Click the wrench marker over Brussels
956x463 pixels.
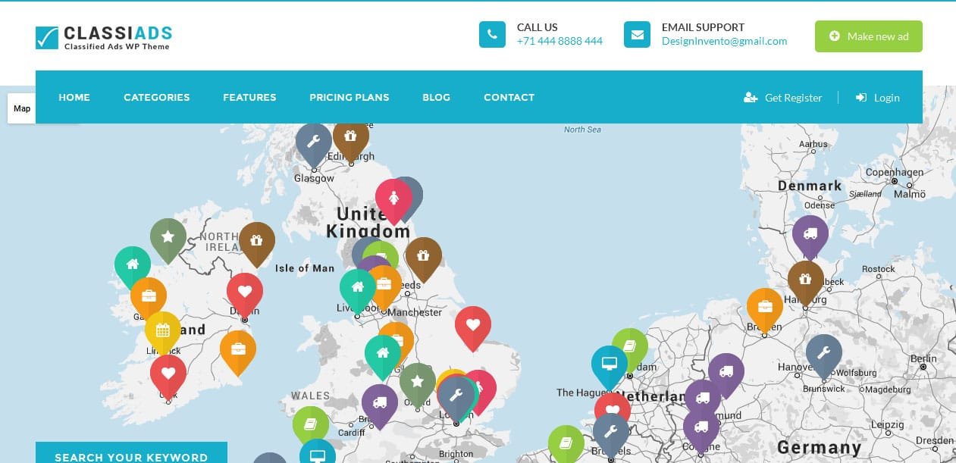pyautogui.click(x=610, y=434)
